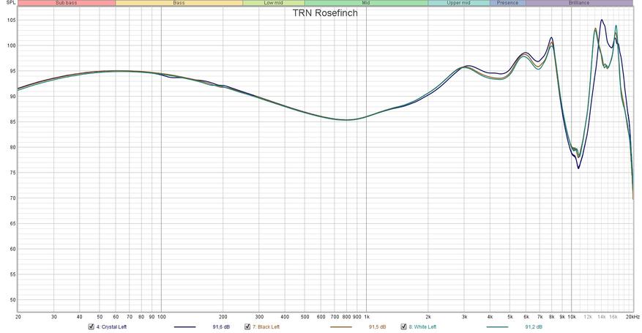The height and width of the screenshot is (333, 642).
Task: Click the Sub bass frequency band label
Action: pos(67,3)
